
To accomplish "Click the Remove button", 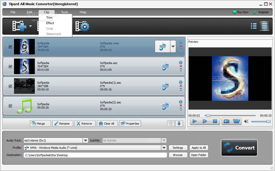I will point(85,124).
